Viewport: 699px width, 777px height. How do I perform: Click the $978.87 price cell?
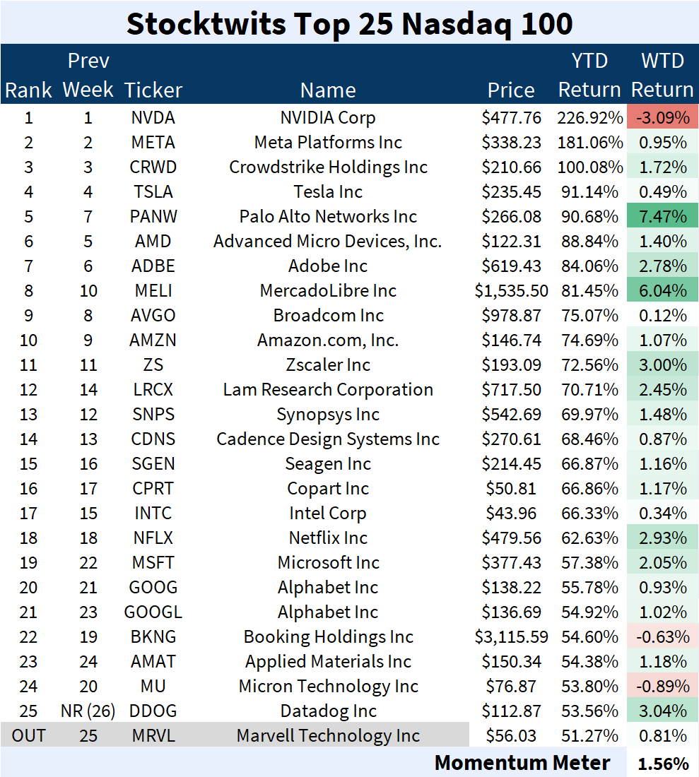511,316
